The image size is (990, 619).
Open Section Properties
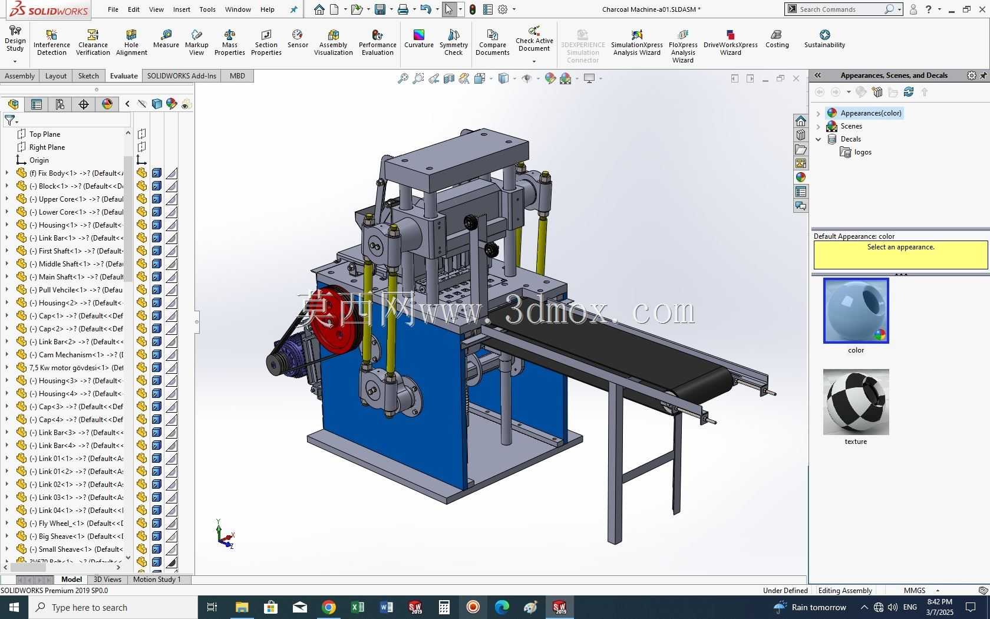[x=266, y=42]
